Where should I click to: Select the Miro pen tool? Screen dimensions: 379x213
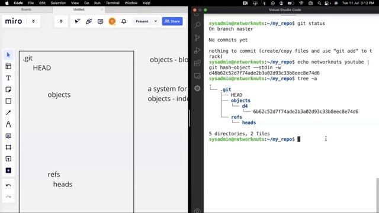point(8,124)
